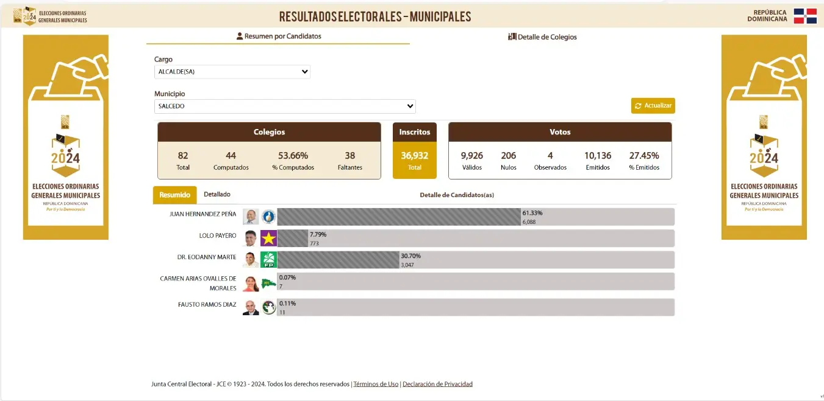Open the Declaración de Privacidad link

coord(437,384)
